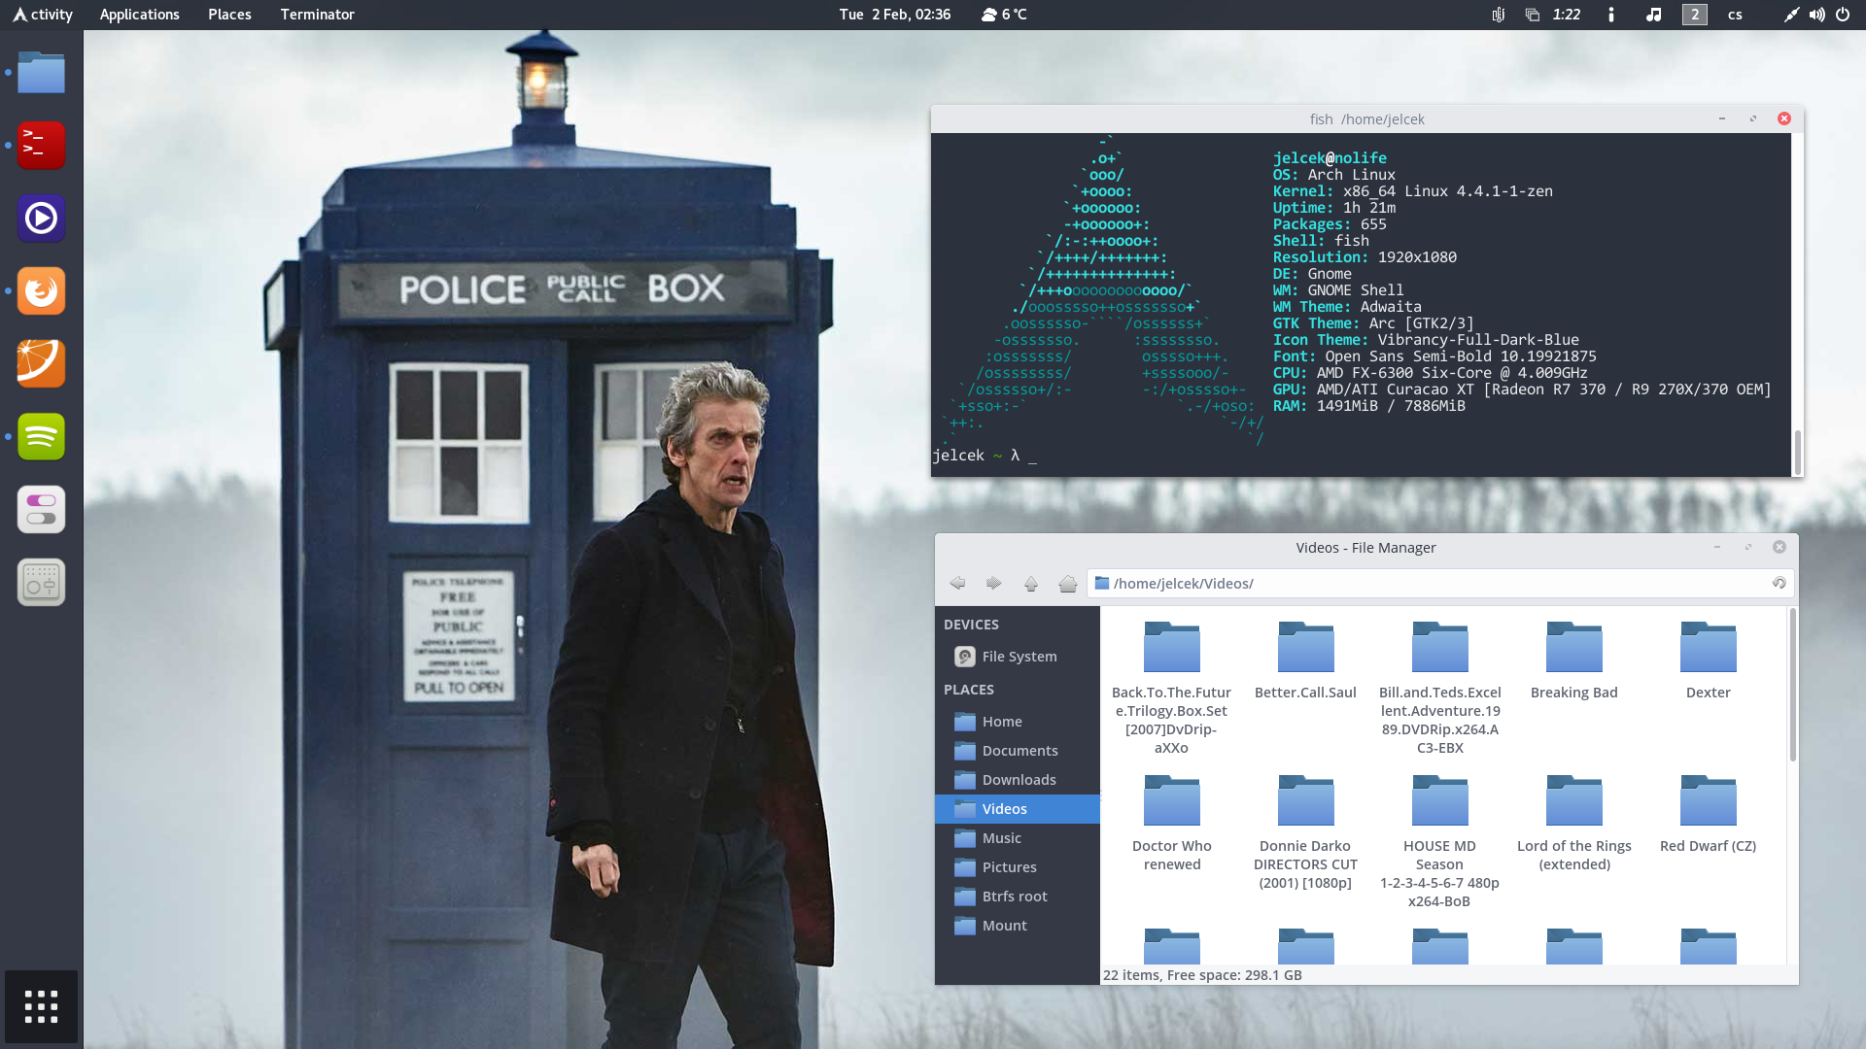Click the File Manager vertical scrollbar
Image resolution: width=1866 pixels, height=1049 pixels.
1792,685
